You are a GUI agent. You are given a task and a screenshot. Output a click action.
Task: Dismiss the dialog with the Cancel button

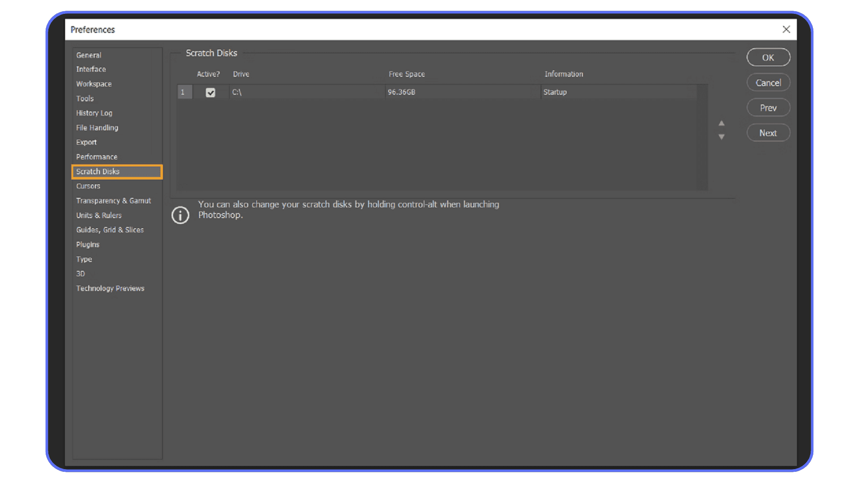(768, 82)
